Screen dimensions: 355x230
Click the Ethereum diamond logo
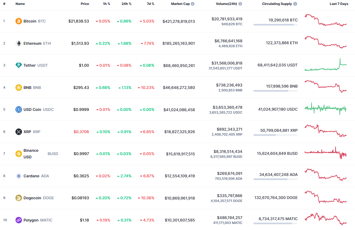(18, 43)
